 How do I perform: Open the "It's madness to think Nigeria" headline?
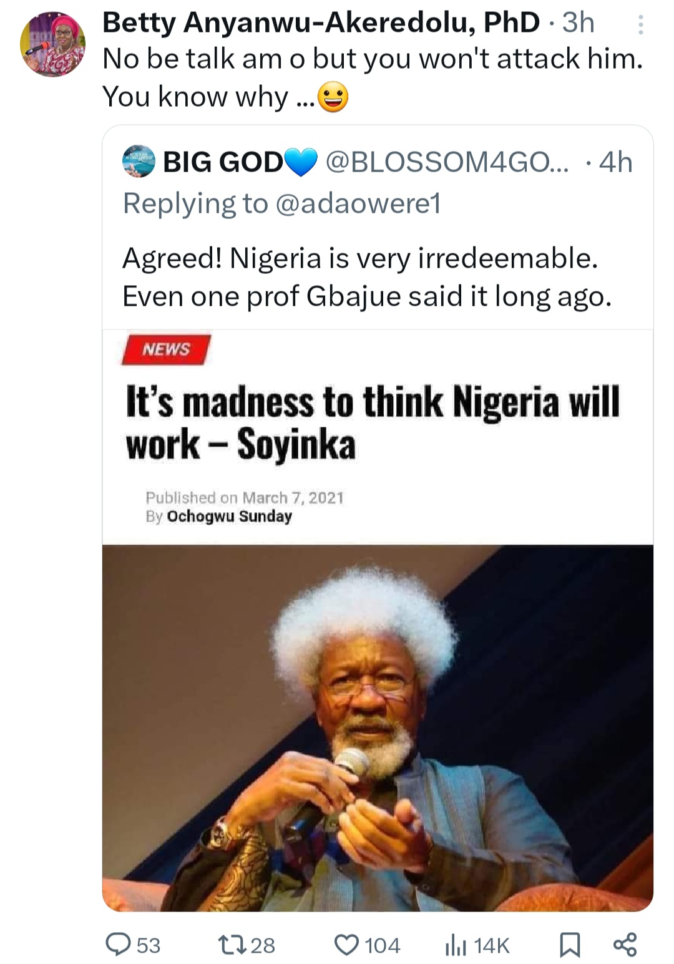(372, 422)
